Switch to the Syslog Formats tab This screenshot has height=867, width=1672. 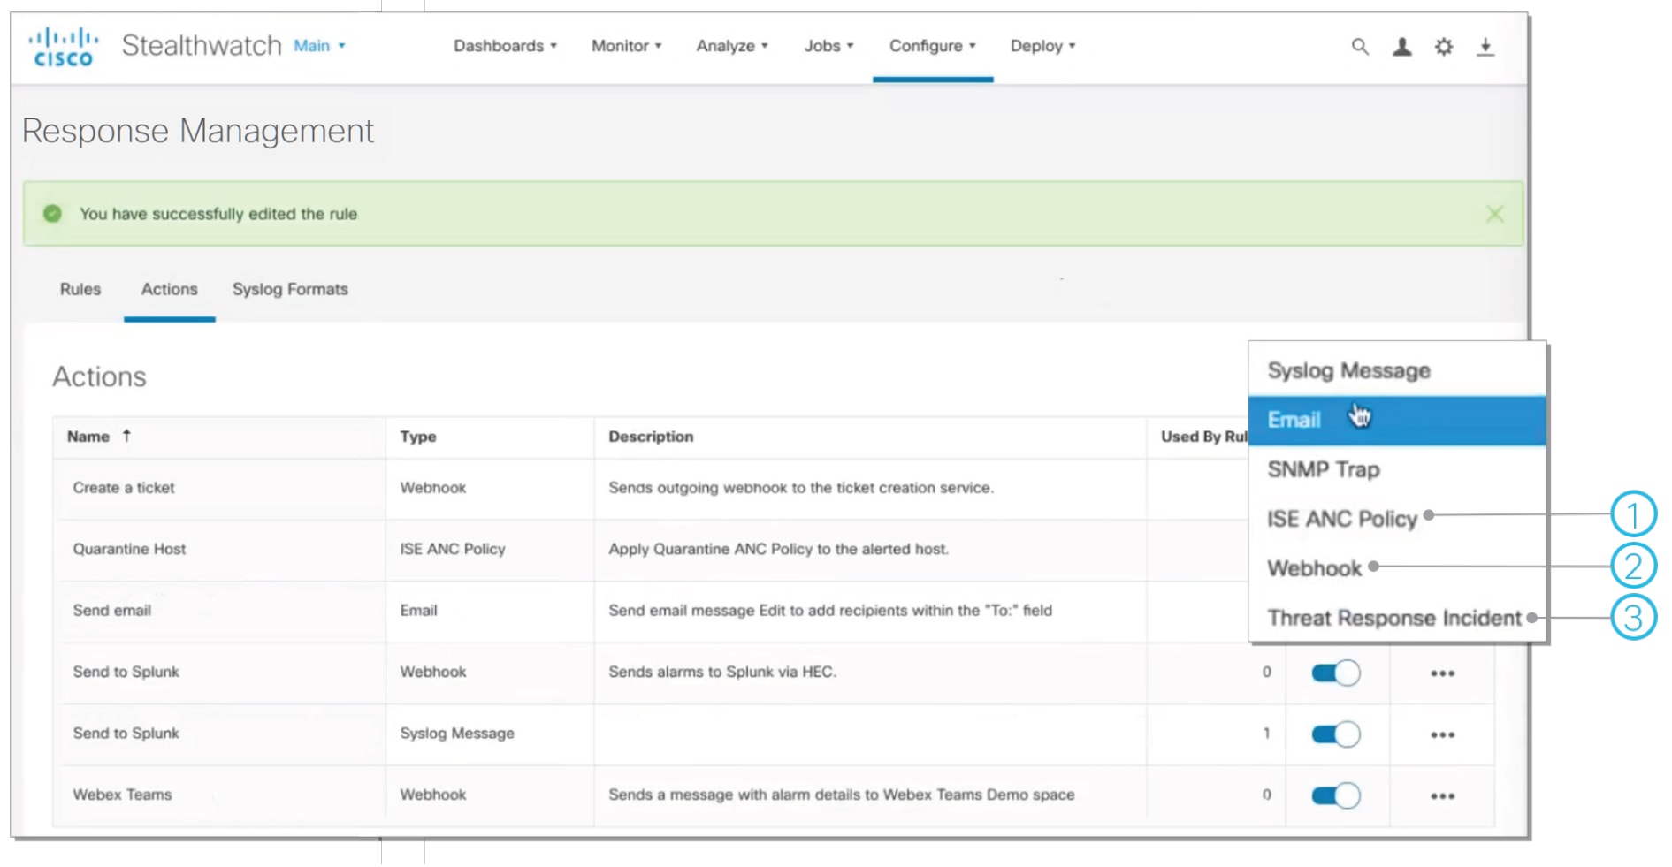(x=290, y=289)
